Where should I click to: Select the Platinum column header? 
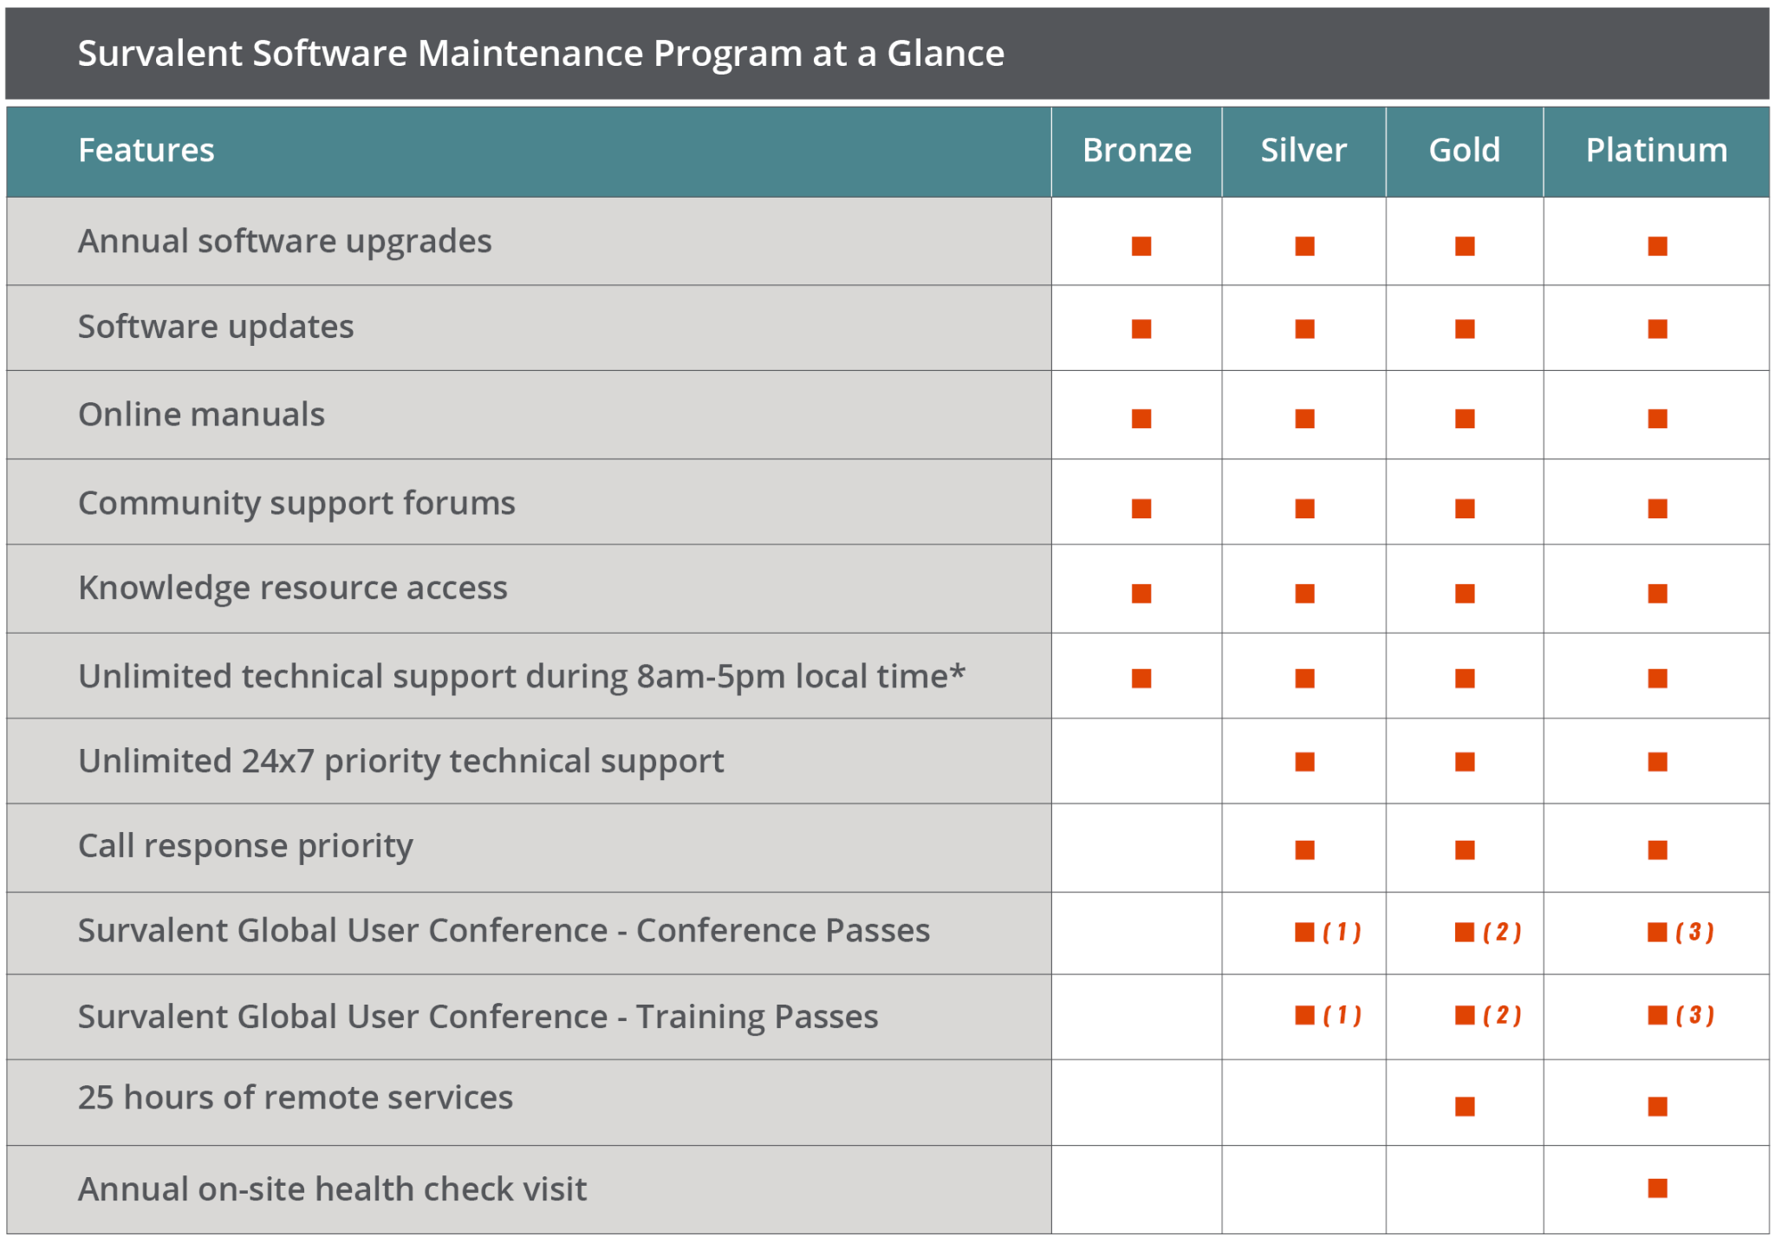(1656, 151)
